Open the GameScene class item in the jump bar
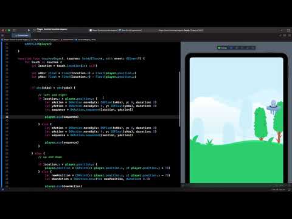292x219 pixels. coord(67,40)
